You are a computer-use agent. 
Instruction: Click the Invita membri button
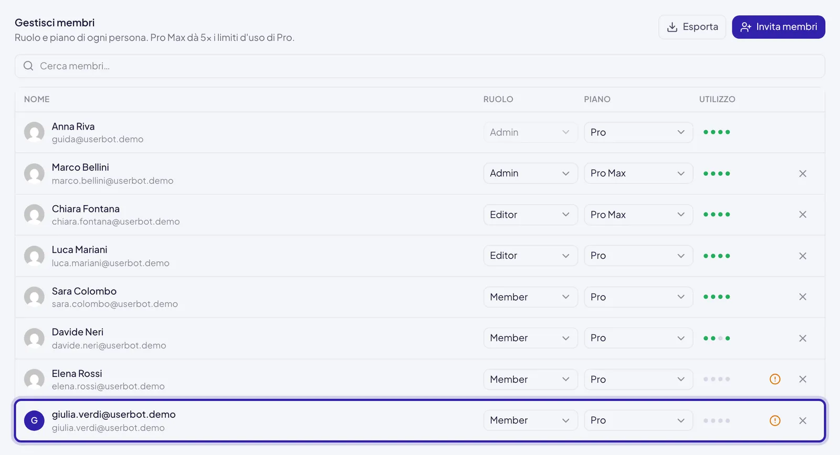click(778, 27)
